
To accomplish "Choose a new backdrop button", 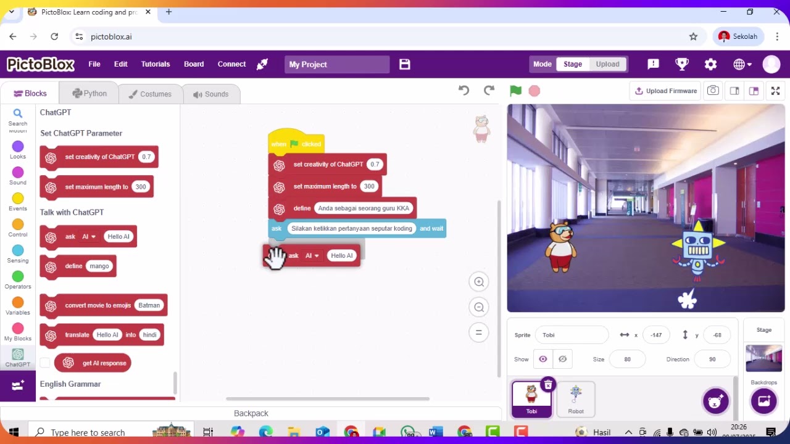I will click(x=764, y=401).
